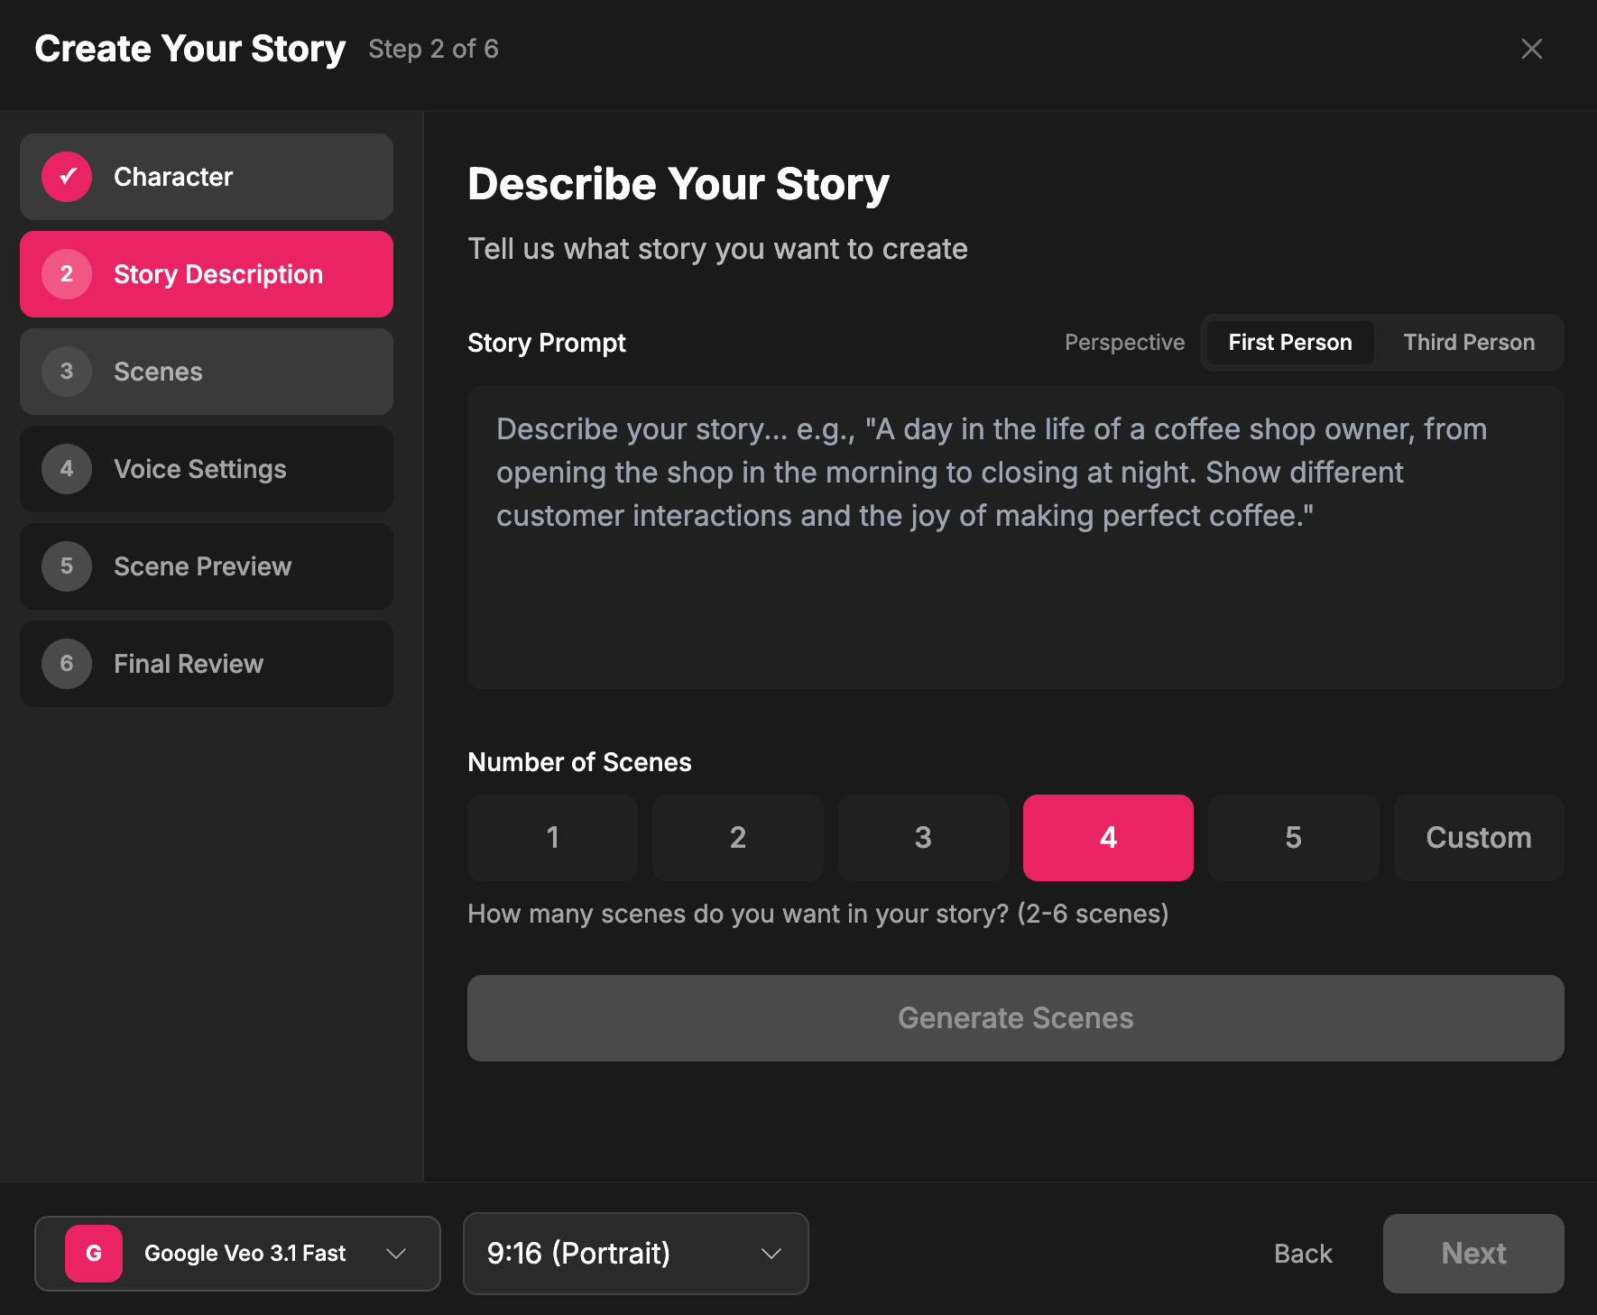Go Back to the previous step
This screenshot has height=1315, width=1597.
[1303, 1254]
